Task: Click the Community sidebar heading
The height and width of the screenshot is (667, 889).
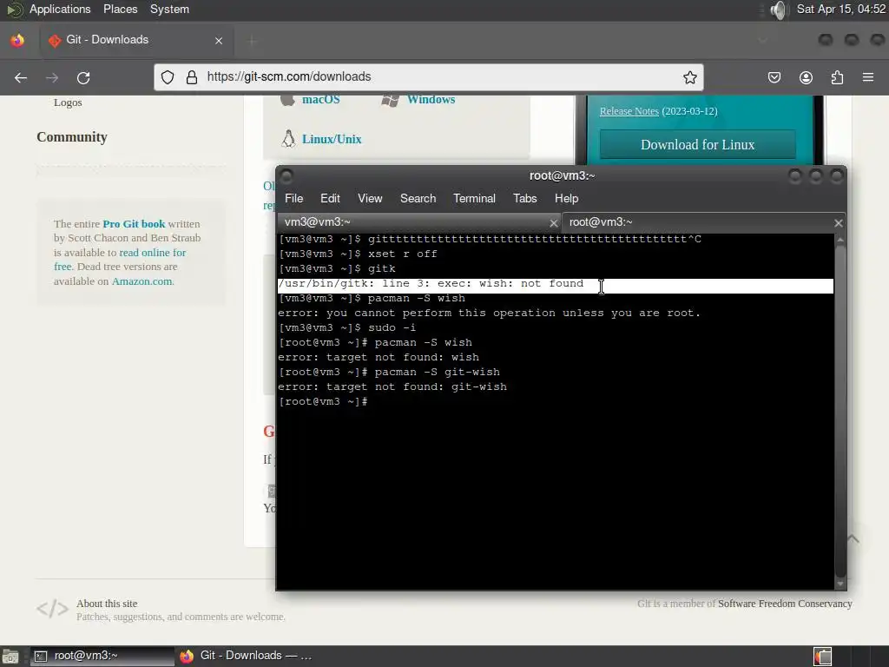Action: coord(72,137)
